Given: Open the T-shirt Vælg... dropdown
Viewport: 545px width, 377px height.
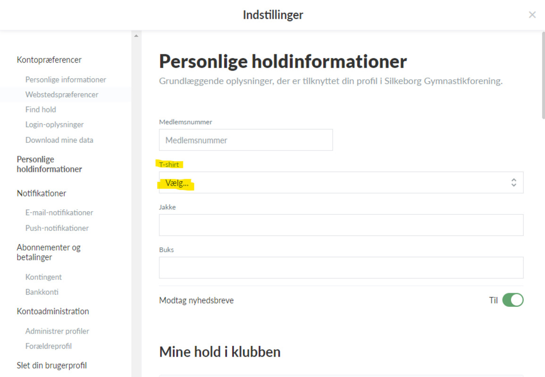Looking at the screenshot, I should [341, 182].
